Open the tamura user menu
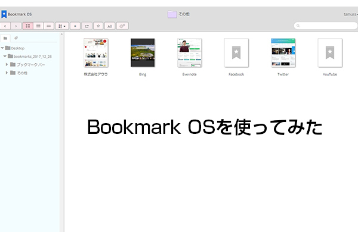 point(351,14)
